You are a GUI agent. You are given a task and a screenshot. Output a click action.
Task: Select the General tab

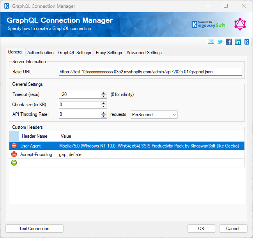(15, 52)
